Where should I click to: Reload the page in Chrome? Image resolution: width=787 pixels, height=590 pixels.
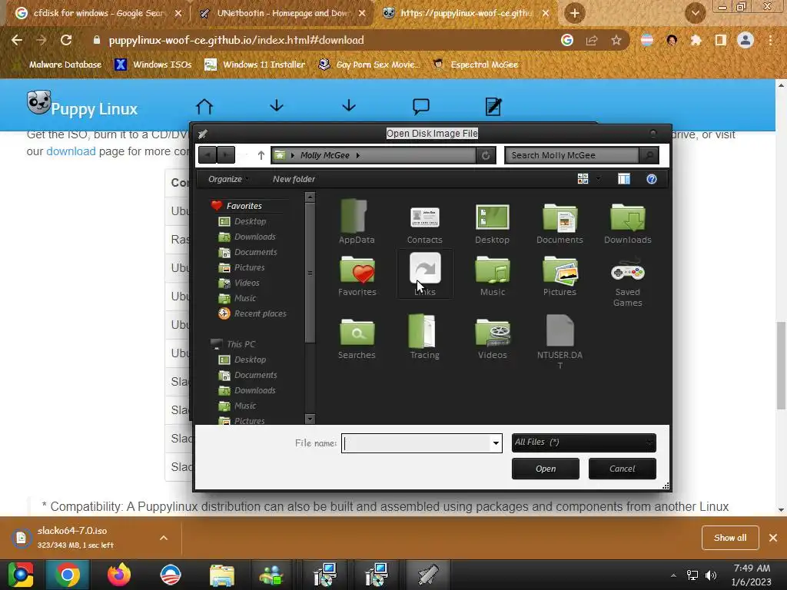(x=66, y=40)
